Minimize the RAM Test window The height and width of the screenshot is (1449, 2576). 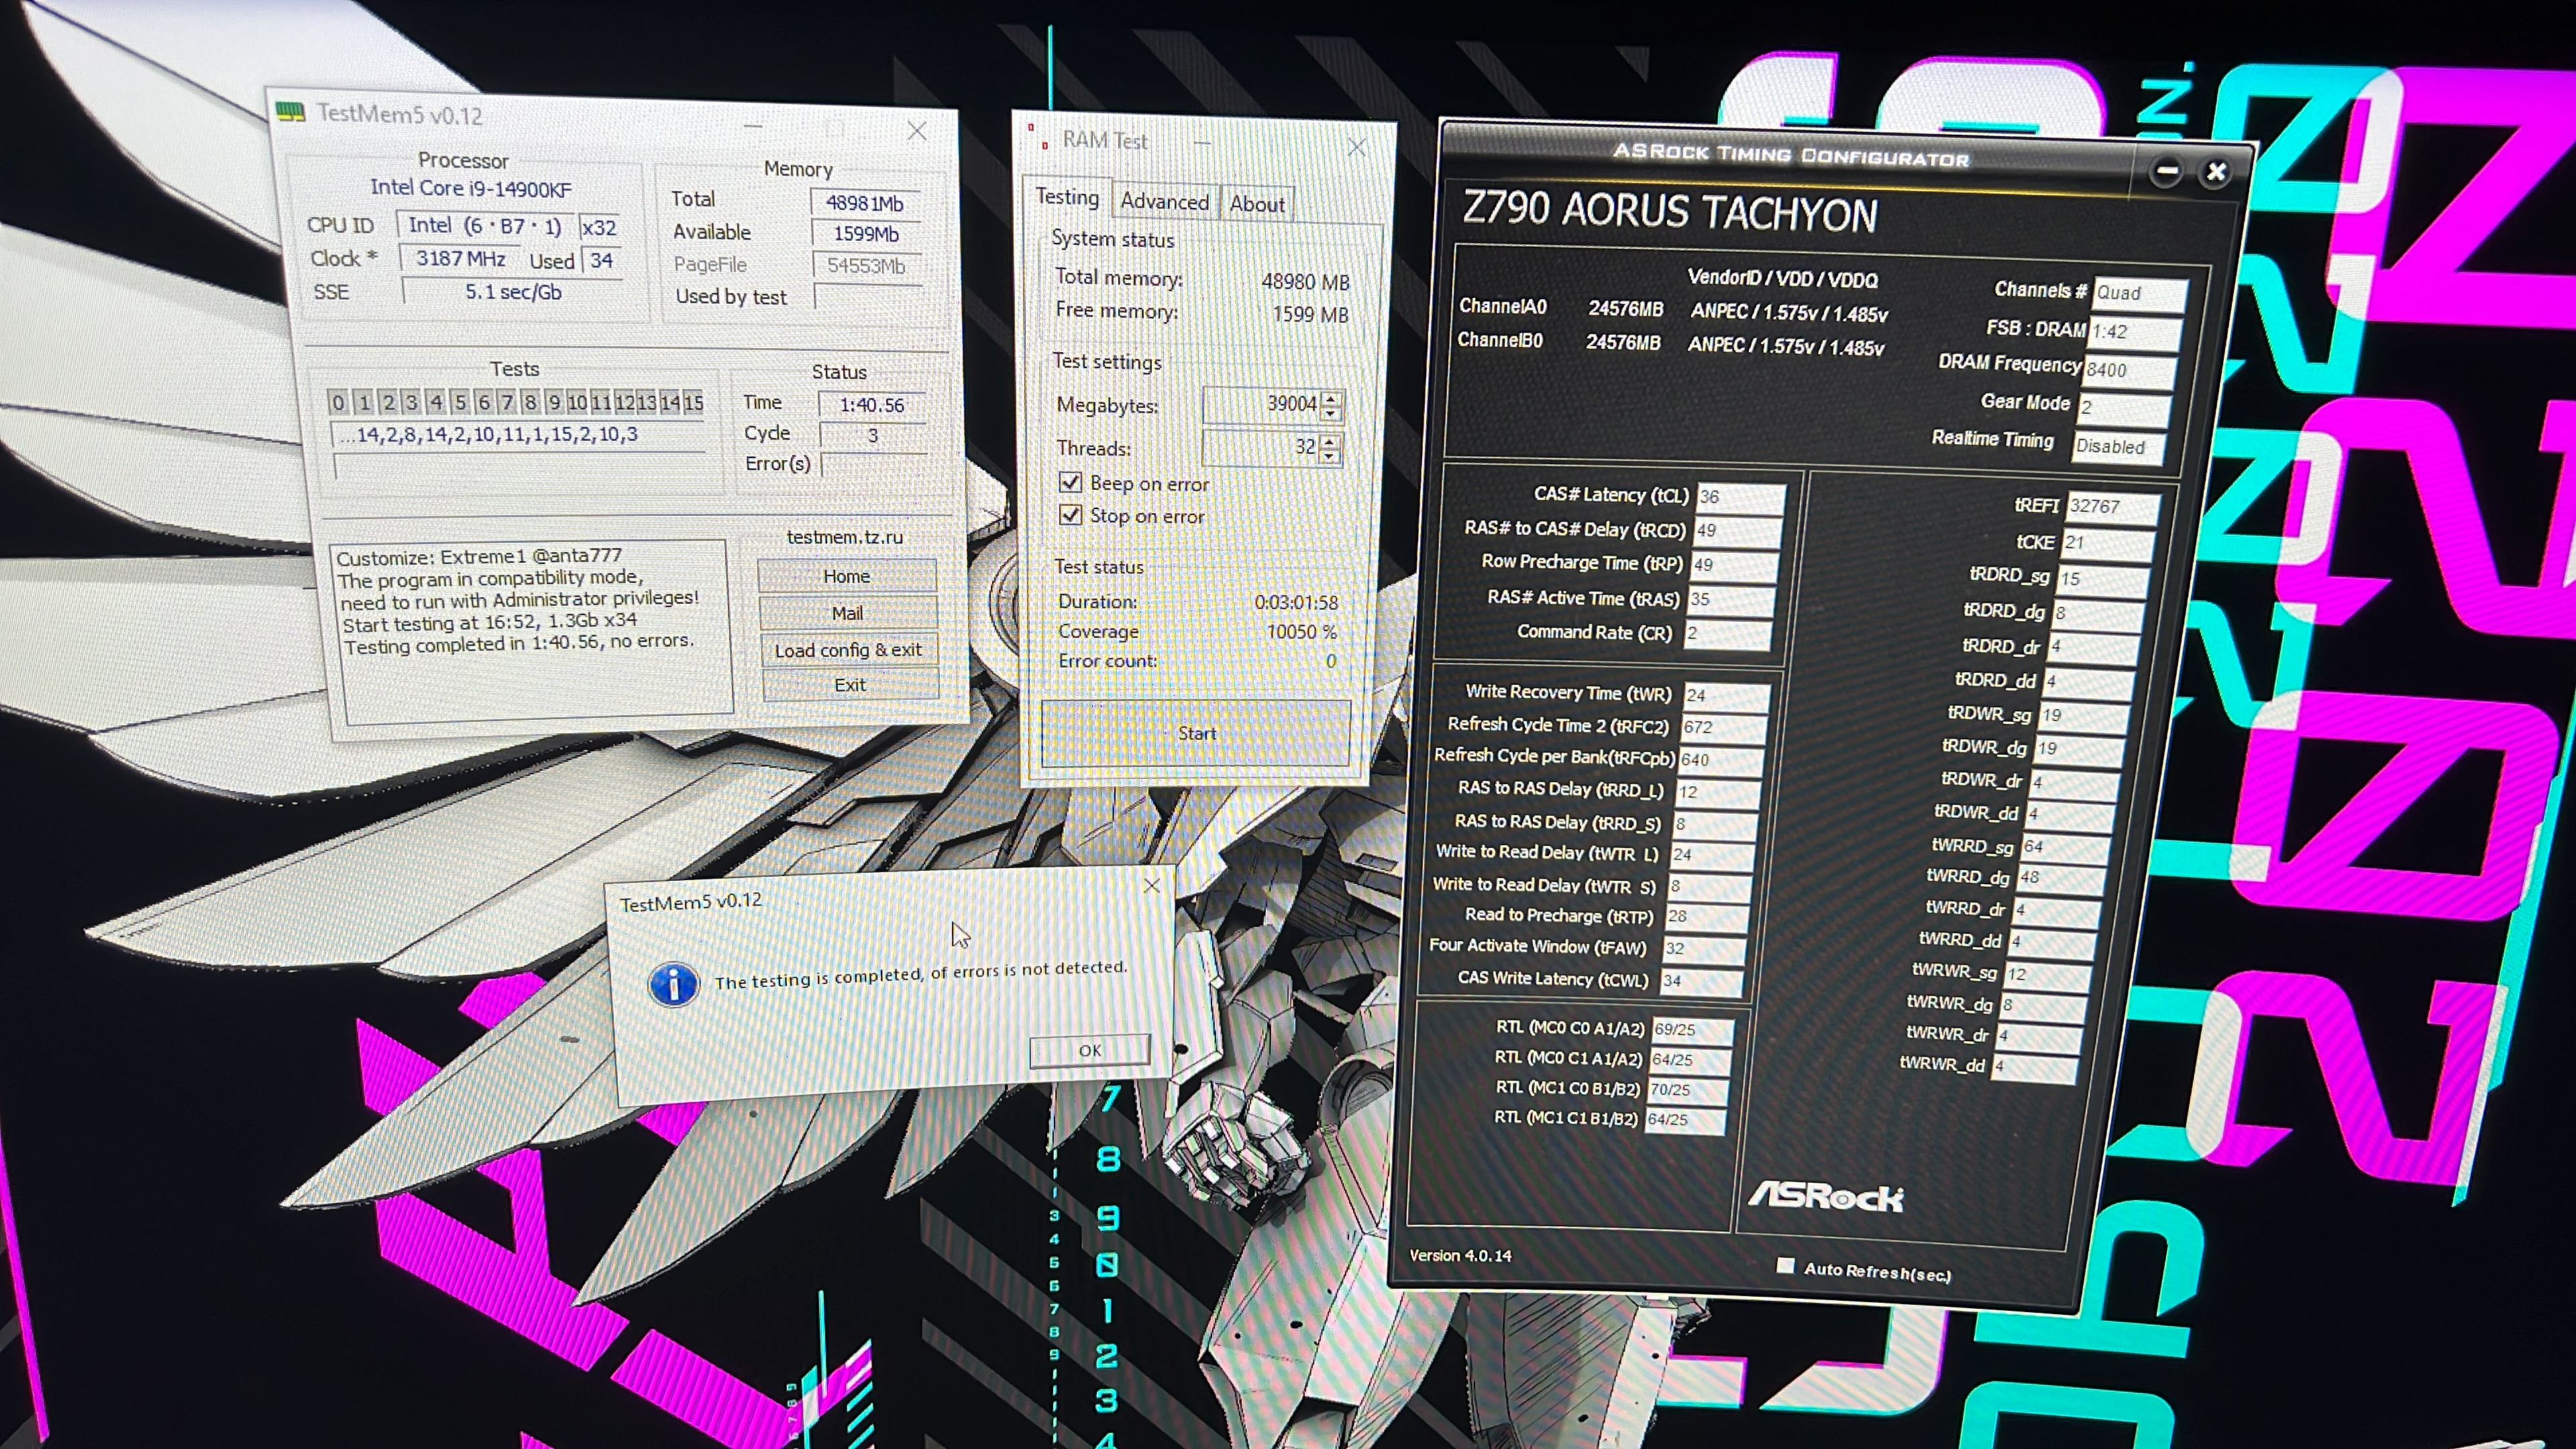click(1203, 143)
